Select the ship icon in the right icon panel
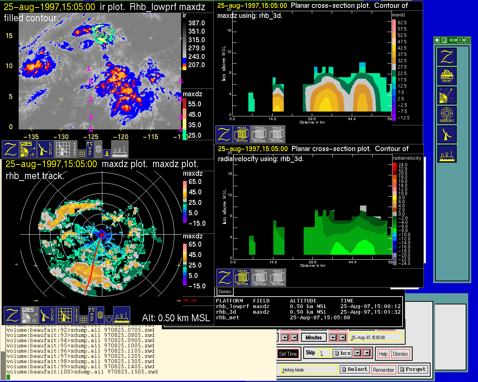Viewport: 478px width, 382px height. (x=447, y=154)
